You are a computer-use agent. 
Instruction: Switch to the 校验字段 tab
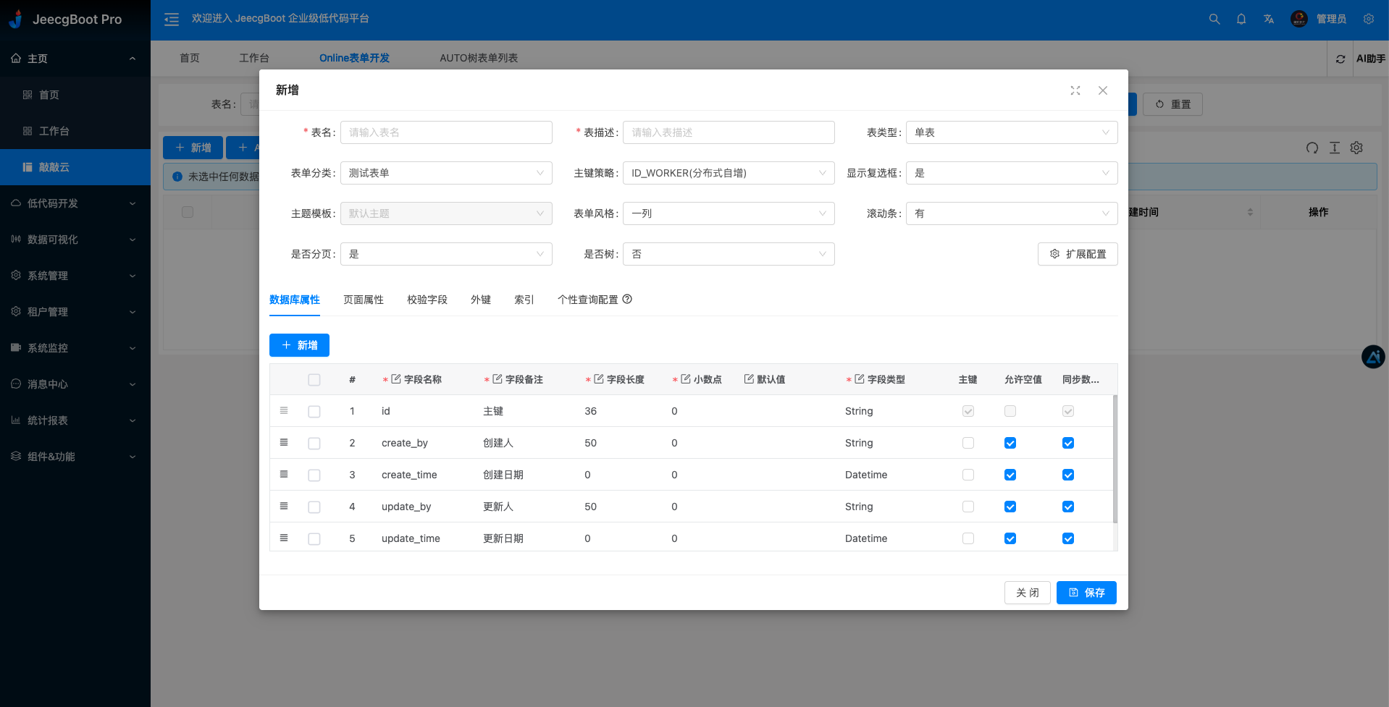coord(427,300)
